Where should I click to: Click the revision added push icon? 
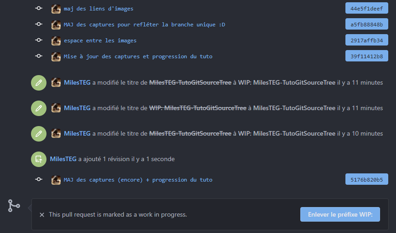point(39,159)
